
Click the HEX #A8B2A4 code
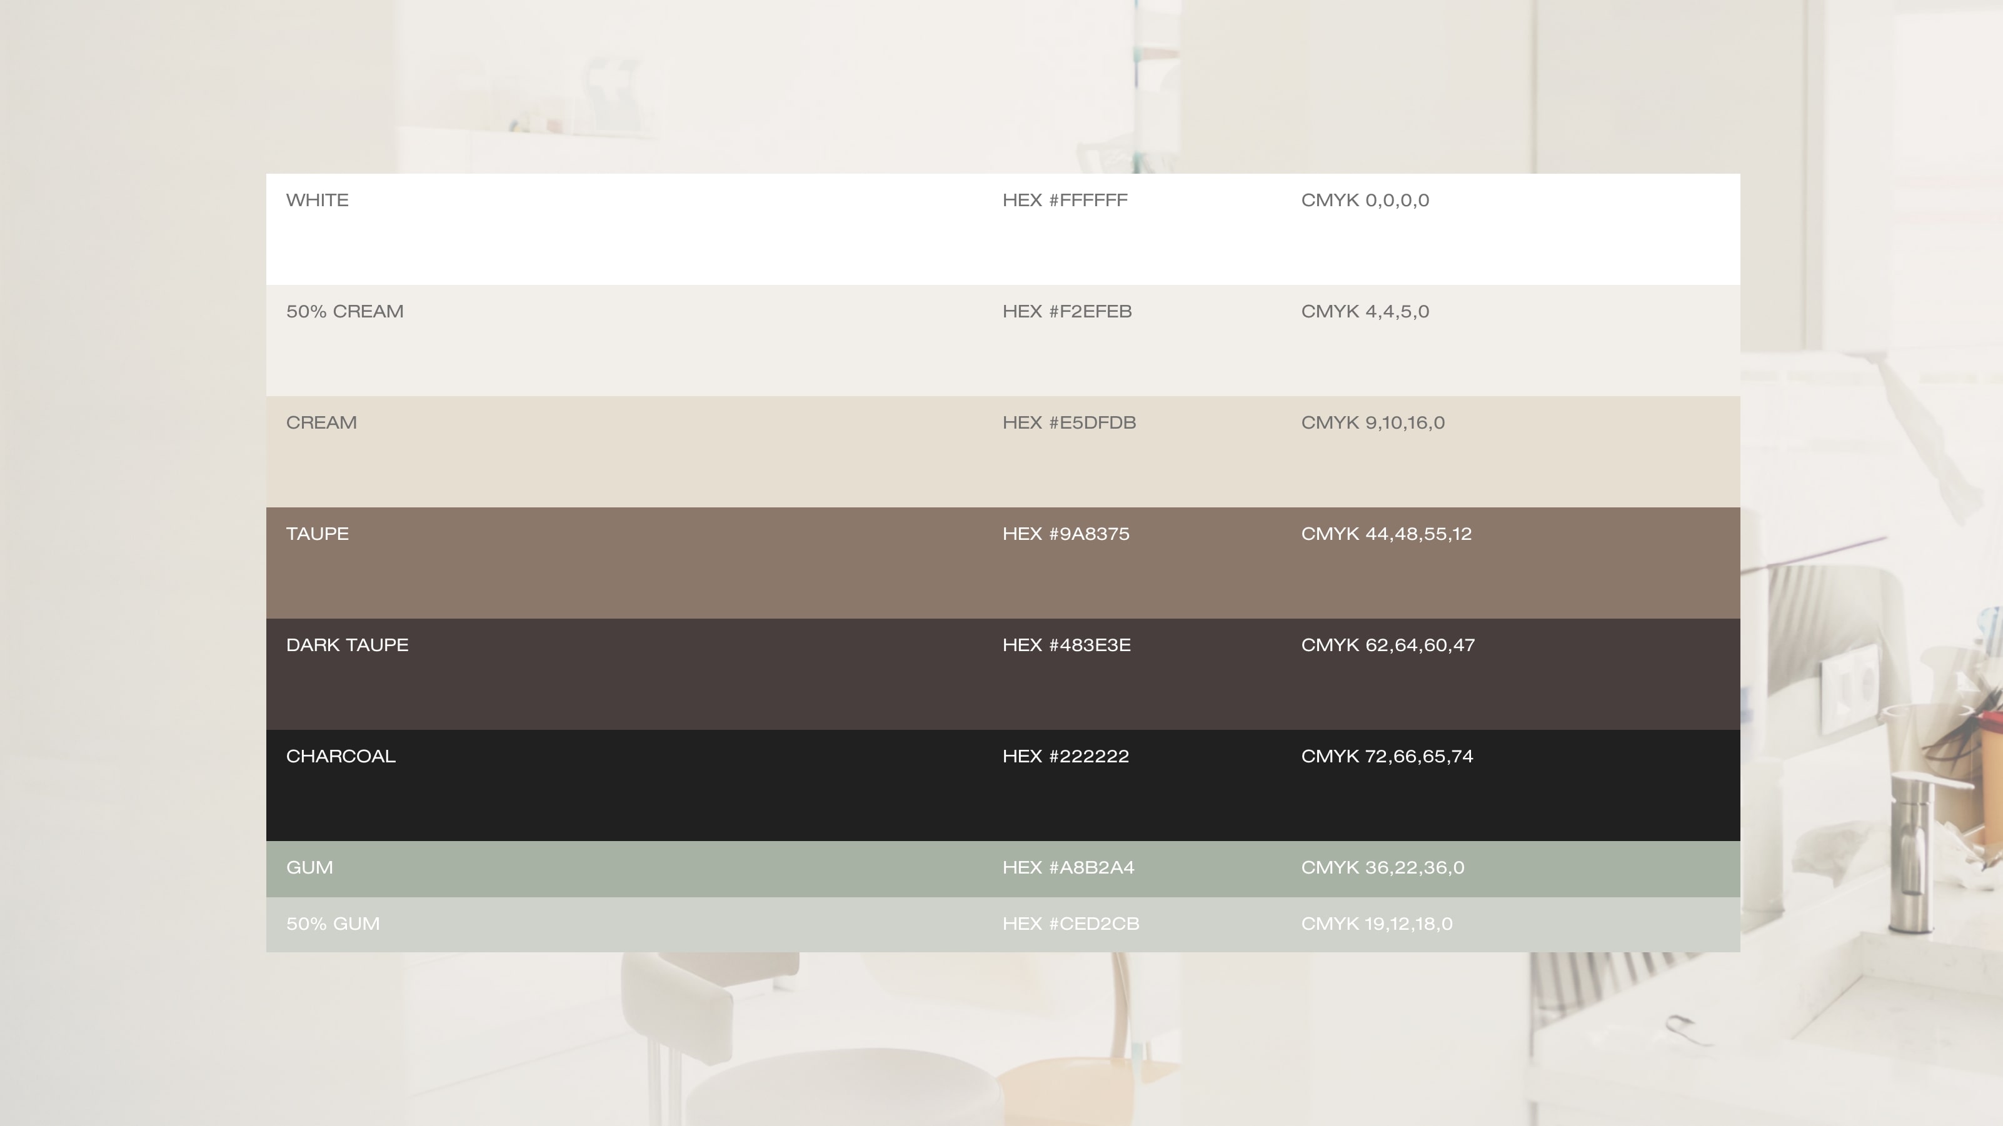tap(1068, 867)
